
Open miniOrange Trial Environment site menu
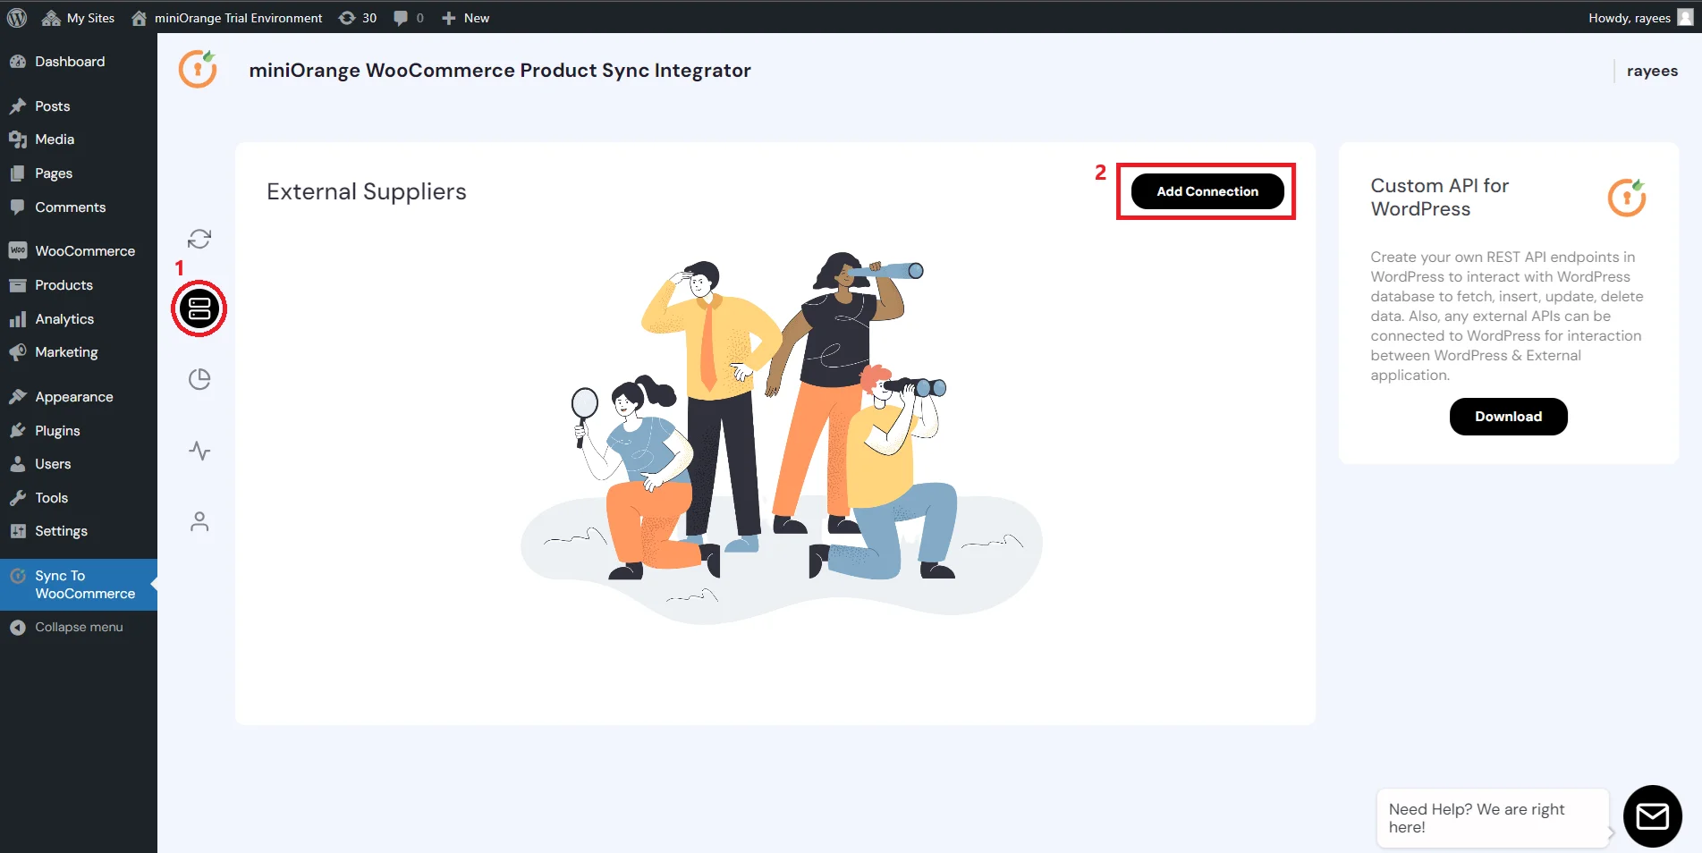pyautogui.click(x=226, y=17)
